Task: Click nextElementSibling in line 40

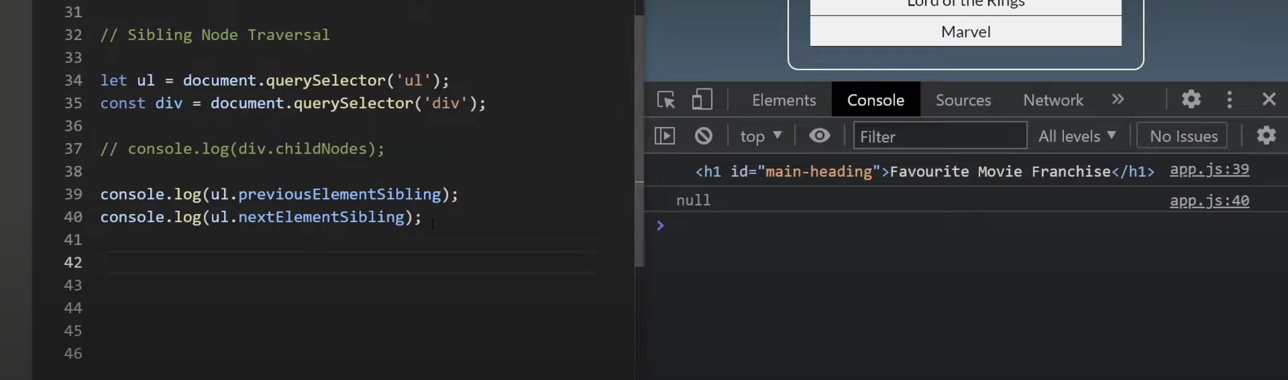Action: [x=321, y=217]
